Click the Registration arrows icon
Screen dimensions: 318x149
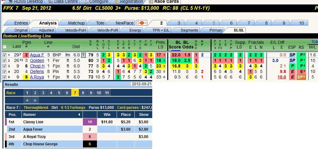click(116, 2)
